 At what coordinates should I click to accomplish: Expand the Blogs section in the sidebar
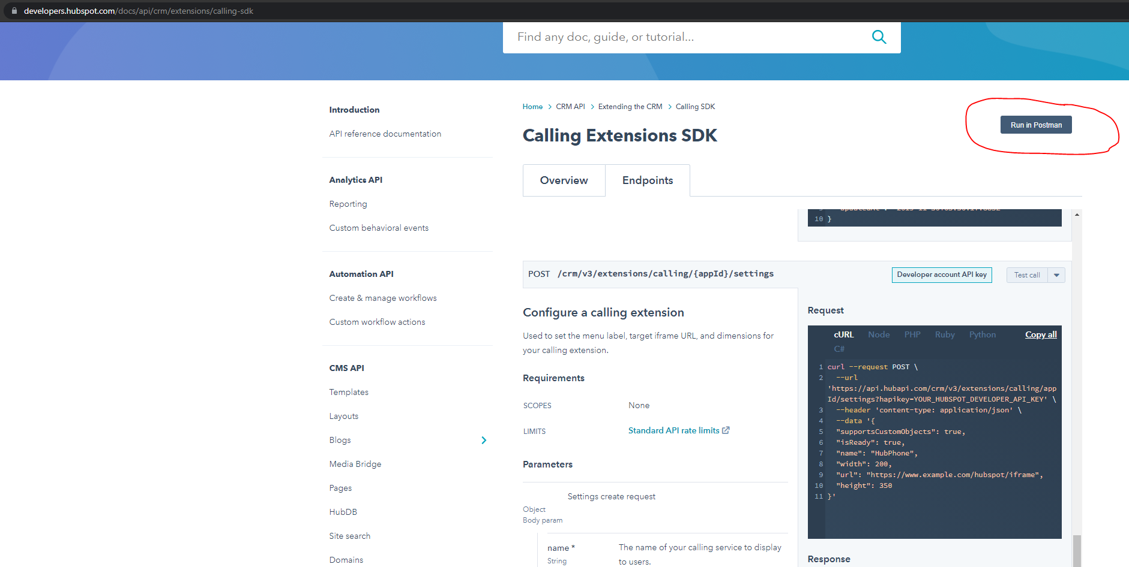[x=484, y=440]
